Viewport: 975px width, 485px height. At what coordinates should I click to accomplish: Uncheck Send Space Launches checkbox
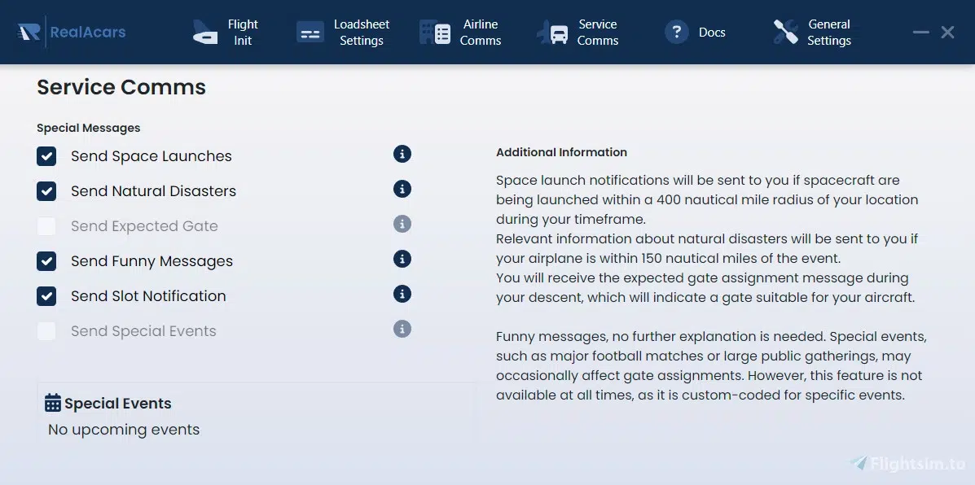click(x=46, y=156)
